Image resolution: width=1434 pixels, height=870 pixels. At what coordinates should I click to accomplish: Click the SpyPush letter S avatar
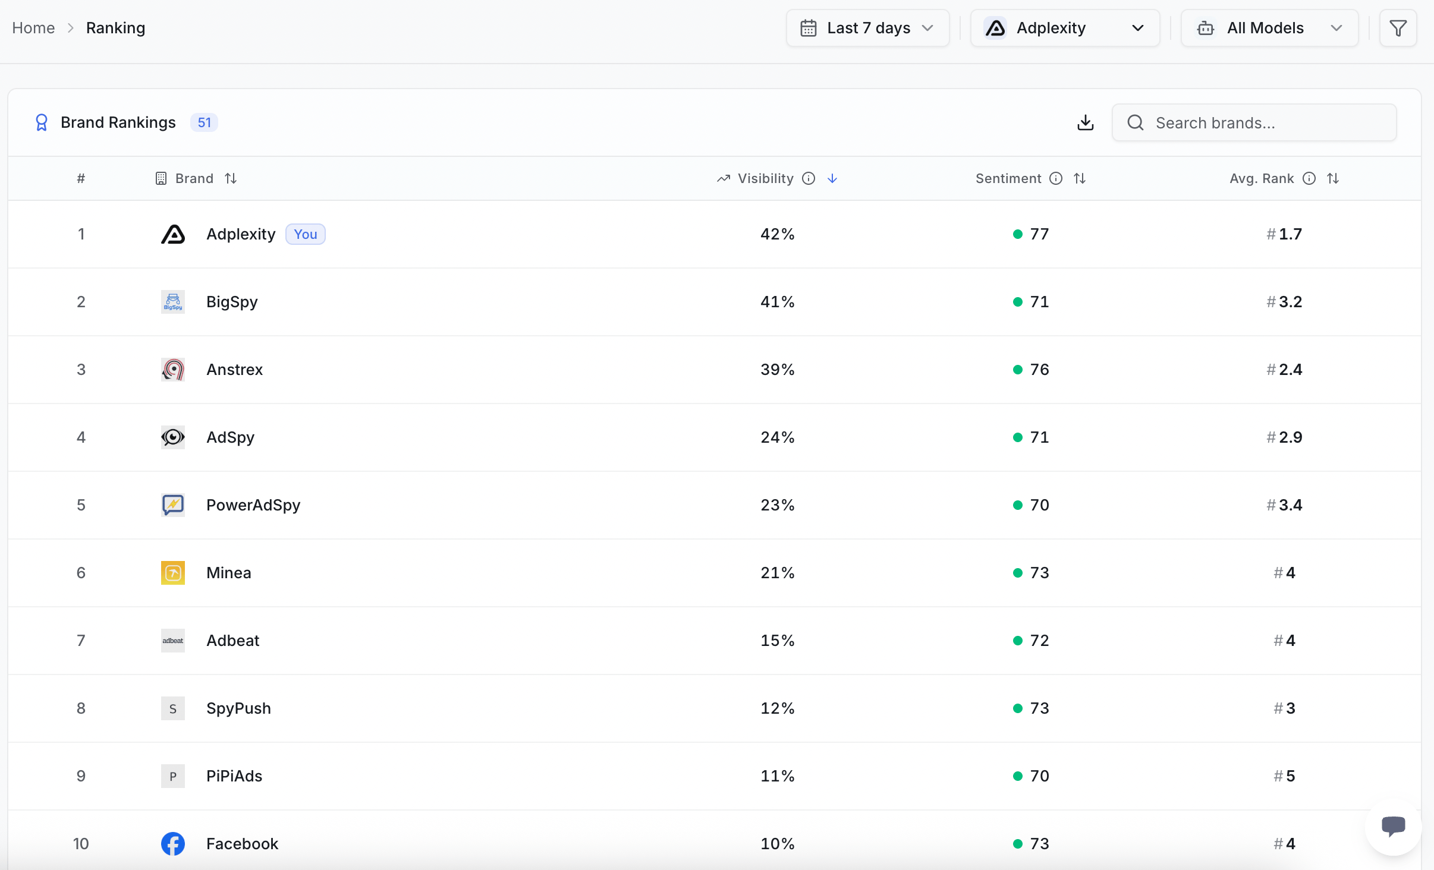pos(173,708)
